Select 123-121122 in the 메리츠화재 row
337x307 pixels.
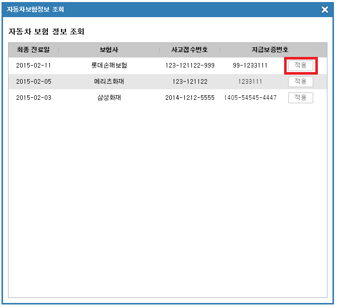point(190,82)
